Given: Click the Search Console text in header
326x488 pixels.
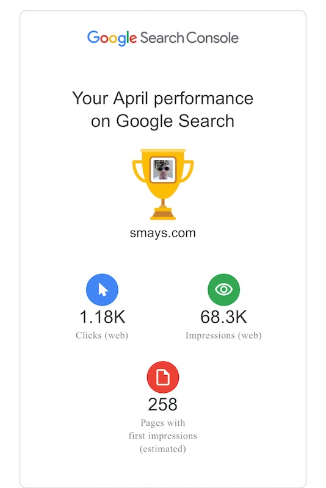Looking at the screenshot, I should (189, 38).
